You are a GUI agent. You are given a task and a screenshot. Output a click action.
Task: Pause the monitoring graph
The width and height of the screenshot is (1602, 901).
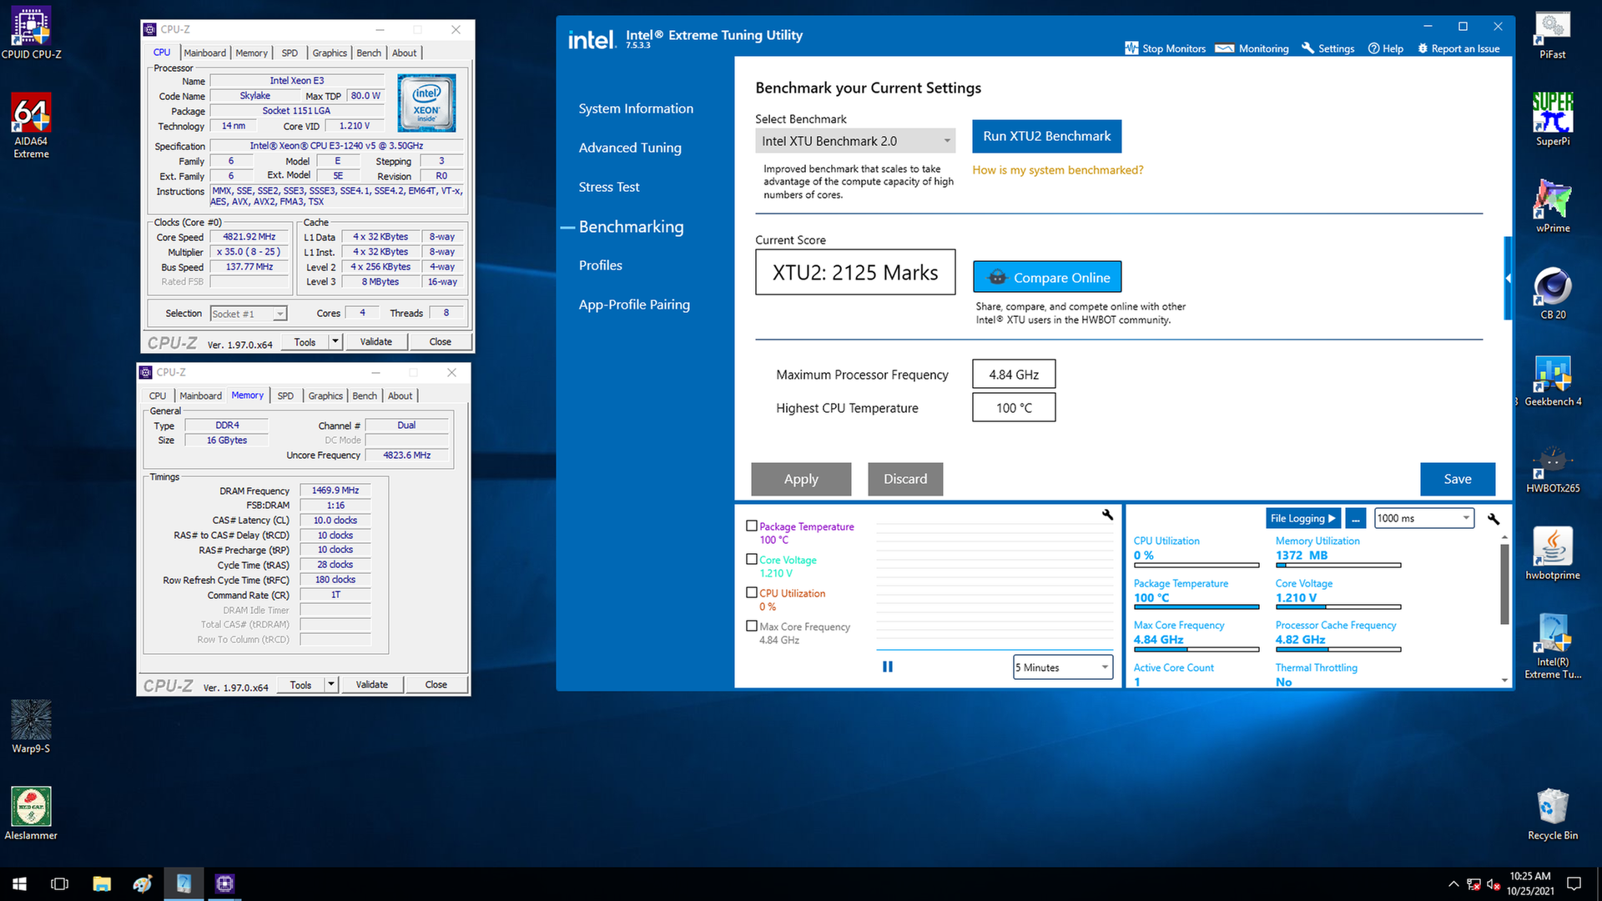(888, 667)
